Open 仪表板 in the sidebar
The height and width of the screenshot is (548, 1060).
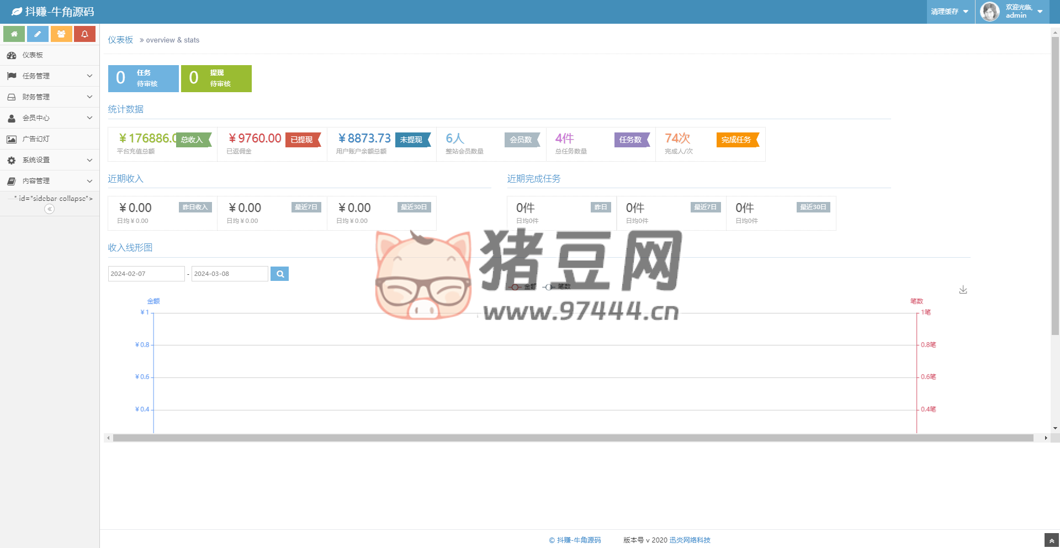click(33, 55)
